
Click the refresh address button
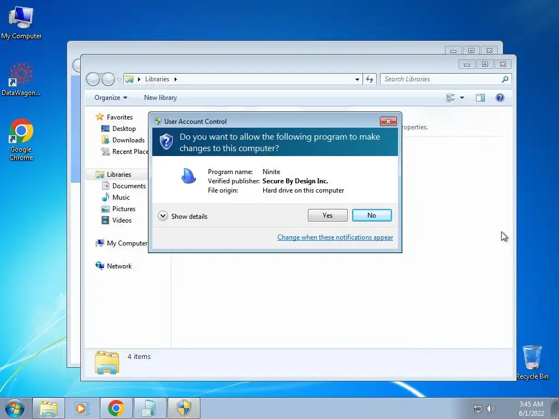click(370, 79)
